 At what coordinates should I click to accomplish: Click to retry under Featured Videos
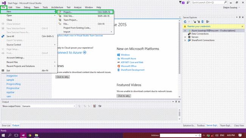click(124, 96)
